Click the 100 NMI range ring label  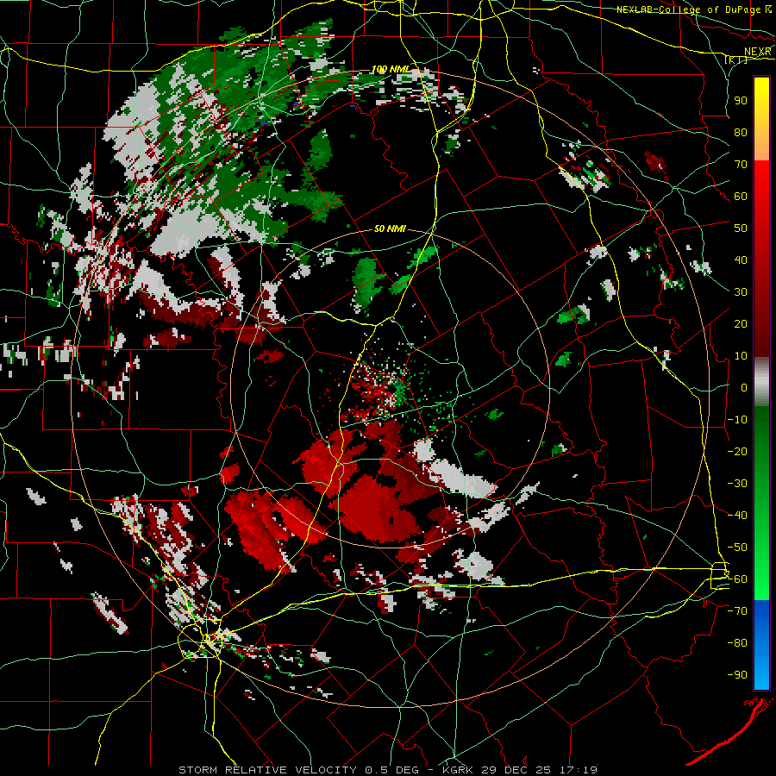coord(391,69)
